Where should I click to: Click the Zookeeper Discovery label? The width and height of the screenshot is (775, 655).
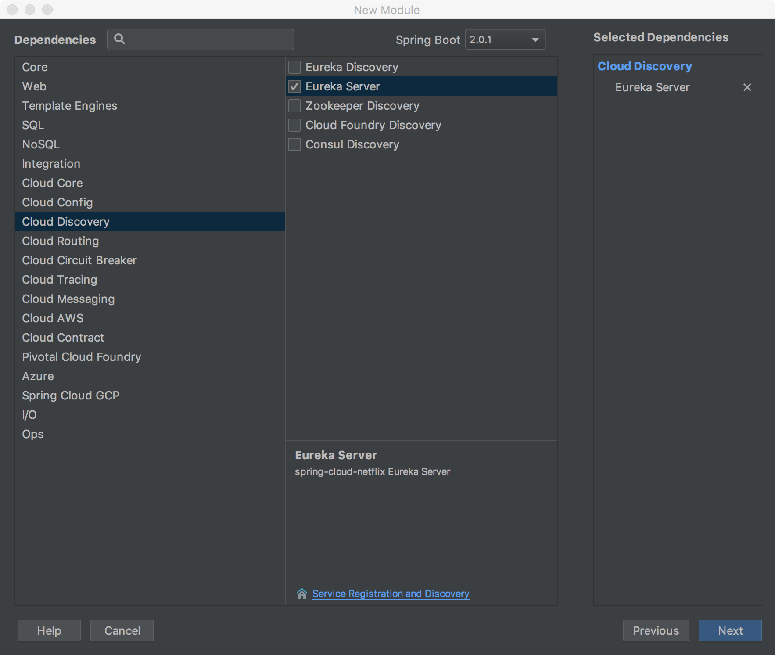coord(362,106)
